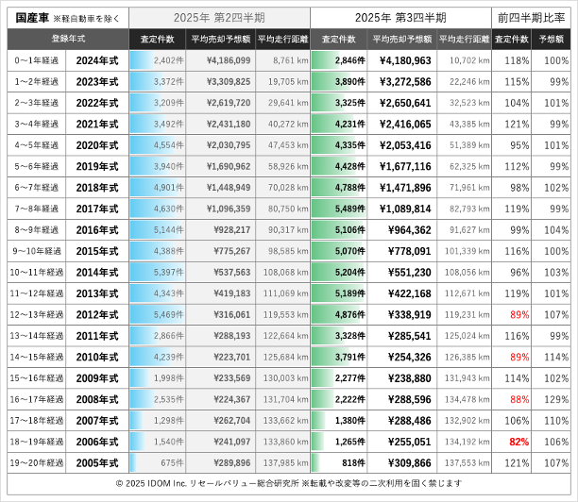Select the red 82% ratio cell
The image size is (578, 502).
[518, 442]
